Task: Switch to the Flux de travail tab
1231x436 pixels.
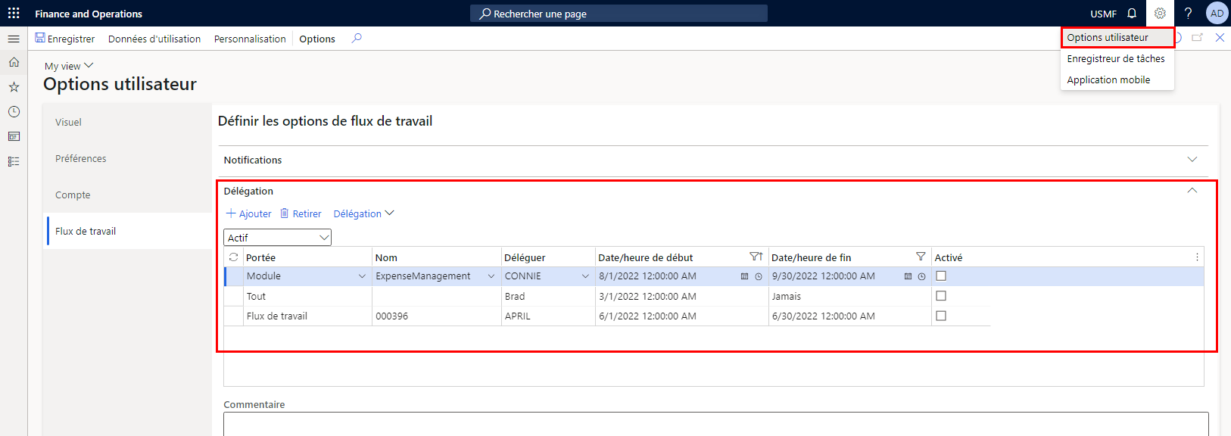Action: click(129, 231)
